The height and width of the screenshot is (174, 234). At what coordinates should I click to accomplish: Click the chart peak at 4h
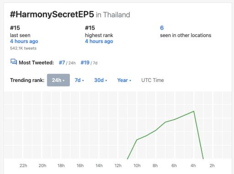[194, 111]
